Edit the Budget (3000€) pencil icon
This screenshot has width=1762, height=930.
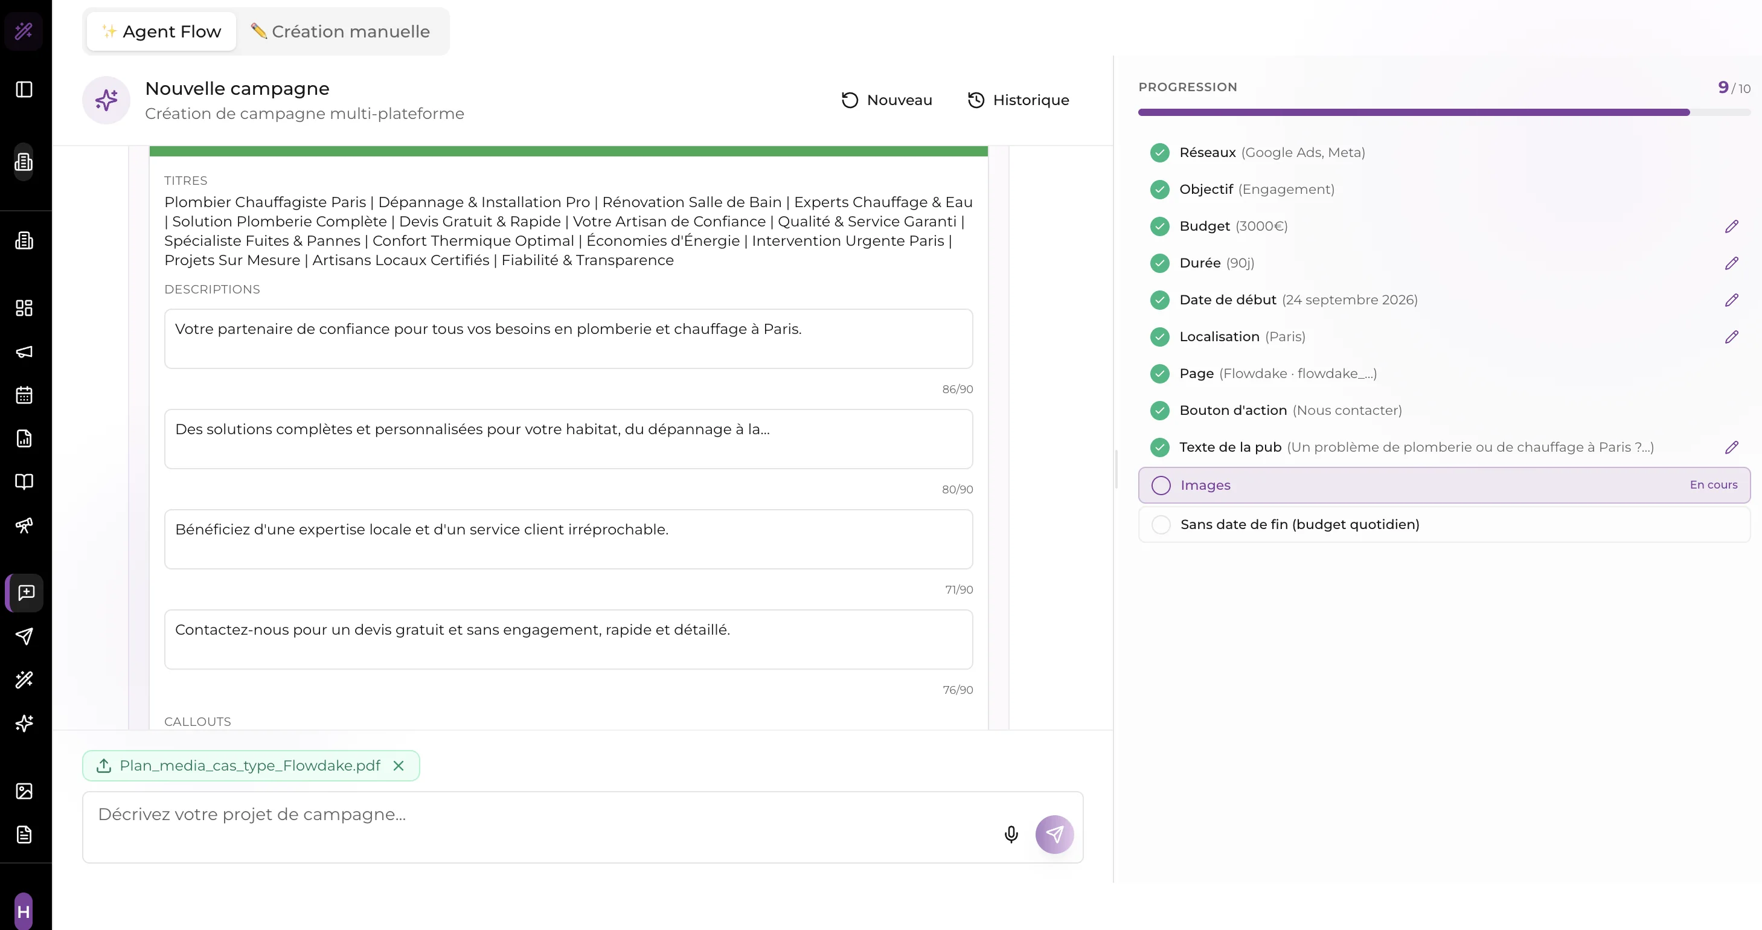pos(1731,226)
